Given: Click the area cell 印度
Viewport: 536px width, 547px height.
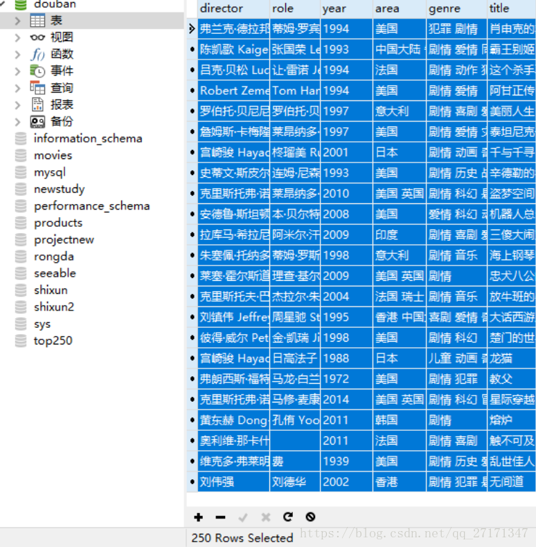Looking at the screenshot, I should point(400,235).
